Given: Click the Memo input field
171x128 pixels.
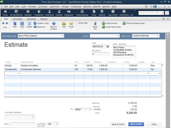Looking at the screenshot, I should click(x=22, y=124).
